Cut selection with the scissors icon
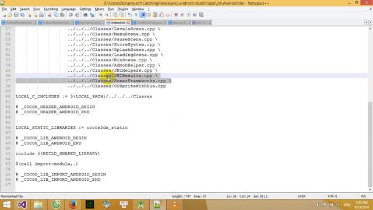373x210 pixels. pyautogui.click(x=50, y=15)
